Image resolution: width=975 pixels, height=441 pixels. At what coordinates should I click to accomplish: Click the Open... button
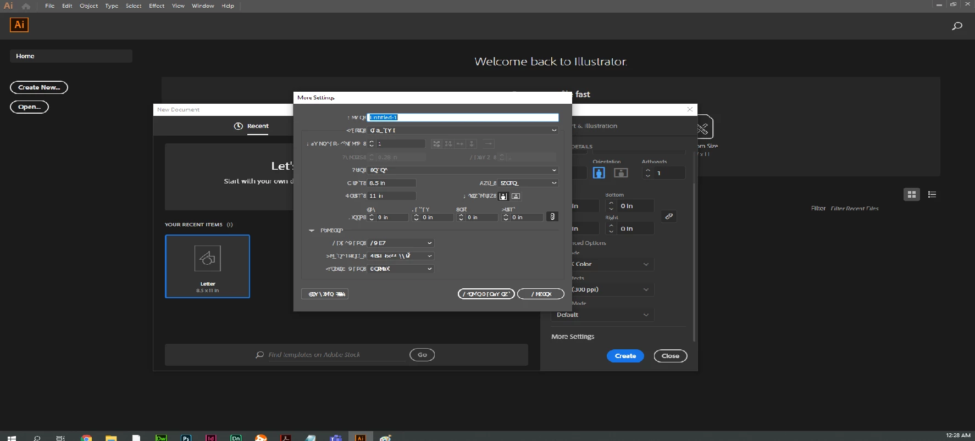pos(30,107)
